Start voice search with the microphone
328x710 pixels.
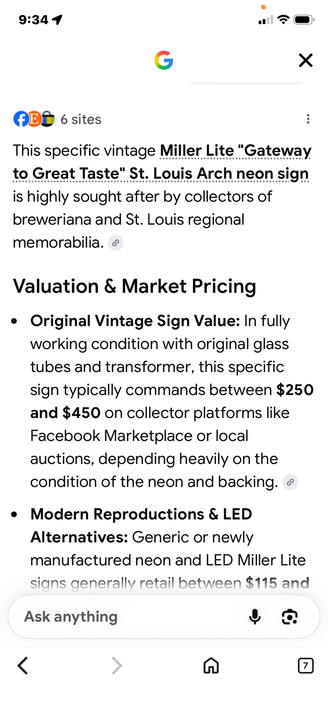click(x=255, y=616)
